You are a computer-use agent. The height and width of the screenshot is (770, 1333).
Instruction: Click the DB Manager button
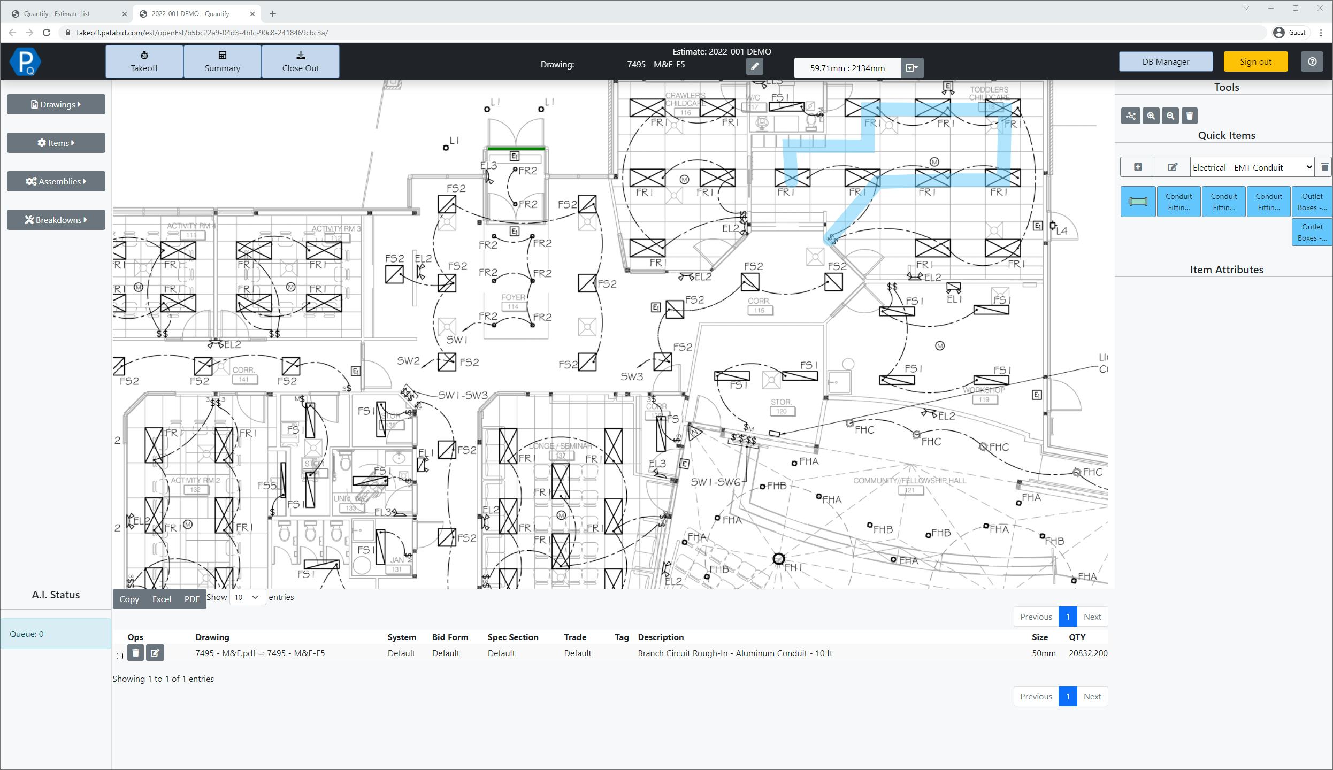coord(1166,61)
